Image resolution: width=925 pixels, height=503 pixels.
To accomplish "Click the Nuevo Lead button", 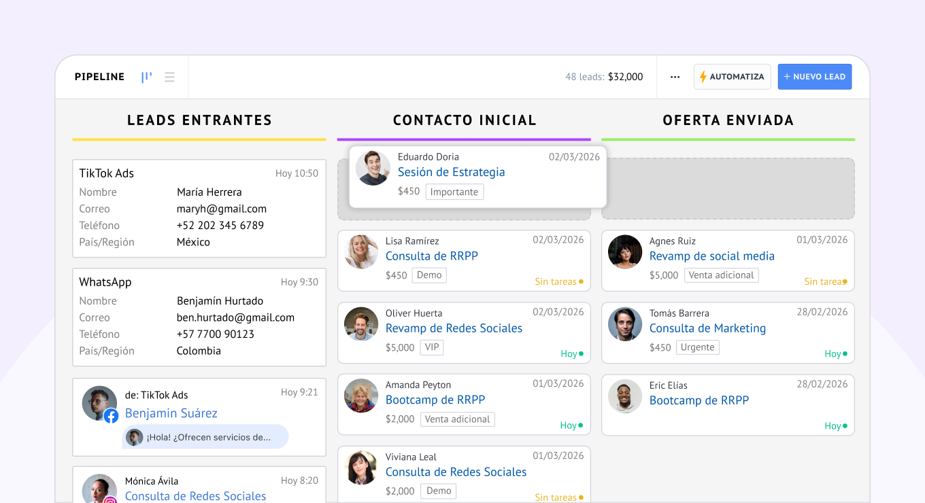I will pyautogui.click(x=814, y=77).
